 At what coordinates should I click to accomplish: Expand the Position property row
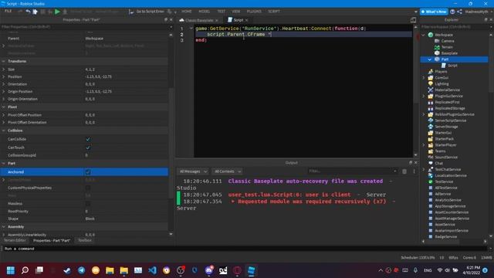pos(3,77)
